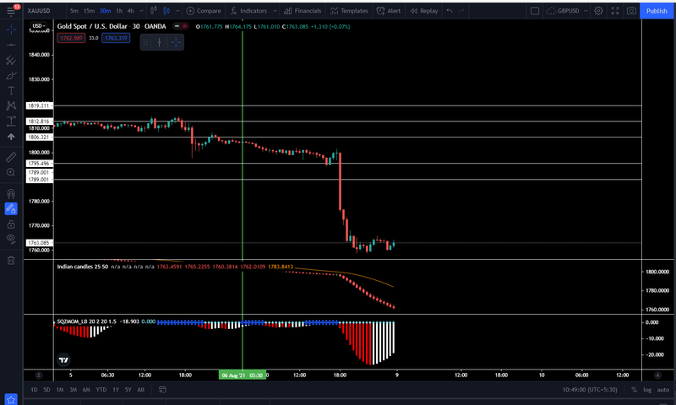Expand the timeframe interval dropdown
Screen dimensions: 676x405
pyautogui.click(x=141, y=11)
